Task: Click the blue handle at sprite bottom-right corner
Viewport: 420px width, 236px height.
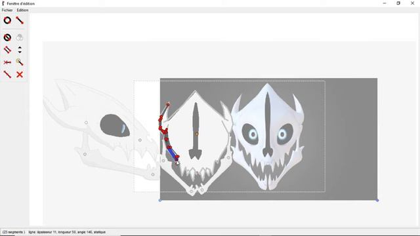Action: [x=377, y=200]
